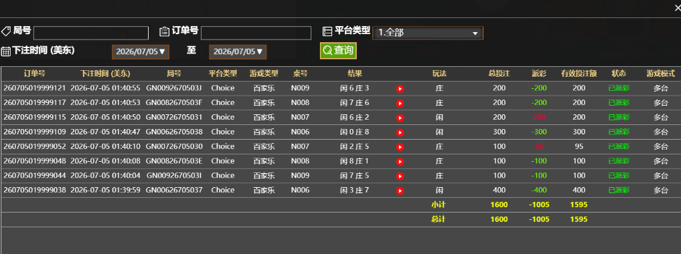Click the payout value -400
681x254 pixels.
[539, 190]
